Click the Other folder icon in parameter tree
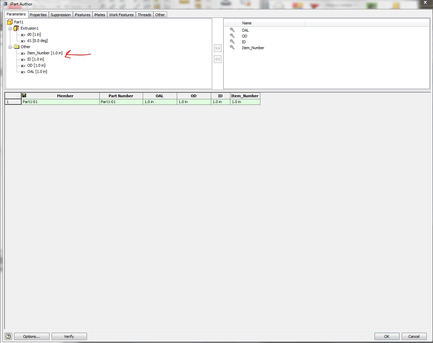Screen dimensions: 433x343 pyautogui.click(x=16, y=47)
